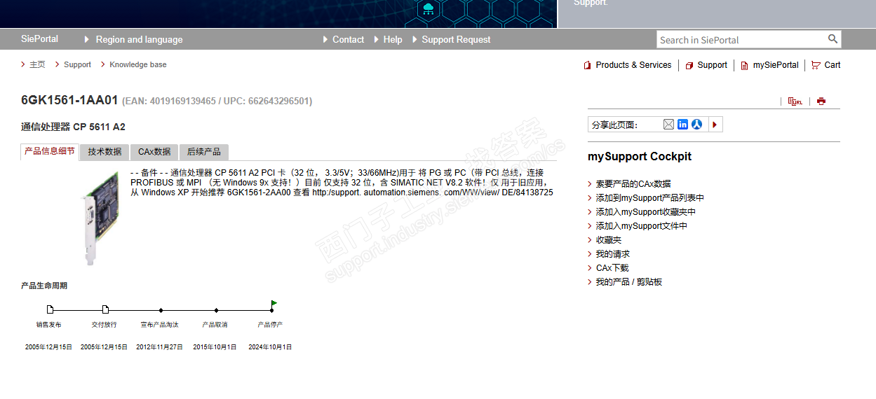The height and width of the screenshot is (399, 876).
Task: Expand more share options arrow
Action: (715, 125)
